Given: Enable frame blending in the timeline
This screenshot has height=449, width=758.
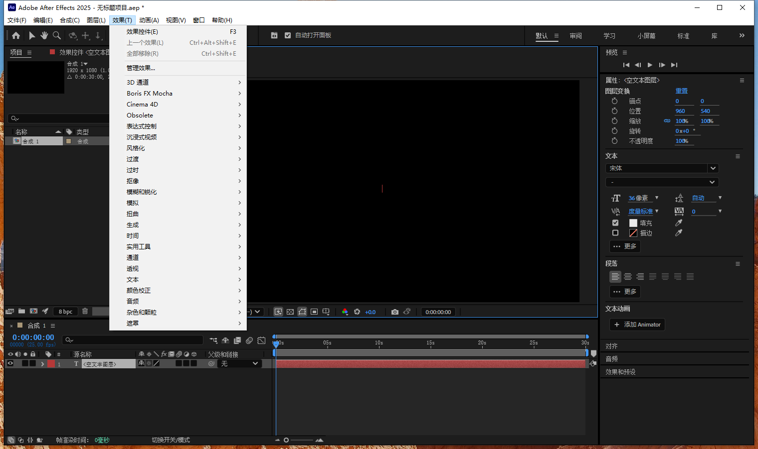Looking at the screenshot, I should (237, 340).
